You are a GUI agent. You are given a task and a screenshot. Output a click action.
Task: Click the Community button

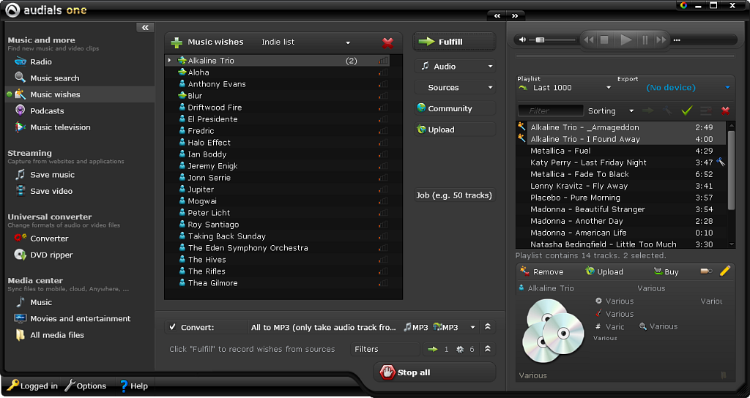pyautogui.click(x=454, y=108)
